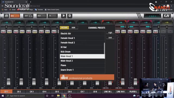Click the dbx professional products banner
The height and width of the screenshot is (98, 174).
[87, 77]
